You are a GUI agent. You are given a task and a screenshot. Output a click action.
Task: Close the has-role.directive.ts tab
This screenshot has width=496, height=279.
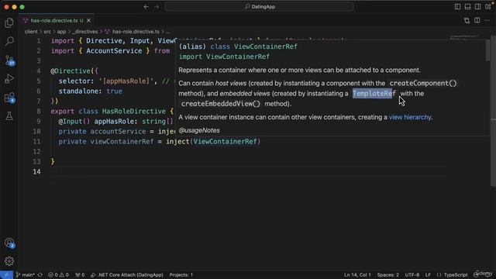[x=88, y=21]
